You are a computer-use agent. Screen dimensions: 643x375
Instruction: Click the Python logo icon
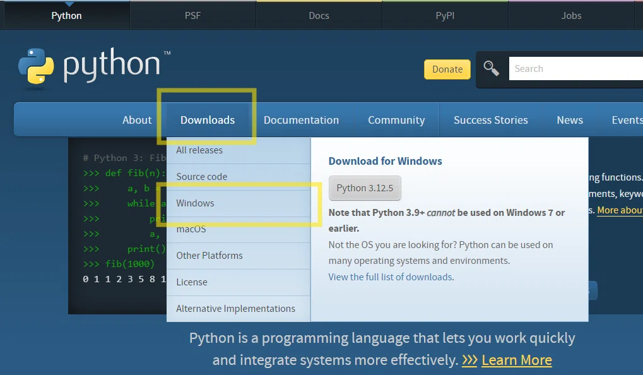pos(36,66)
